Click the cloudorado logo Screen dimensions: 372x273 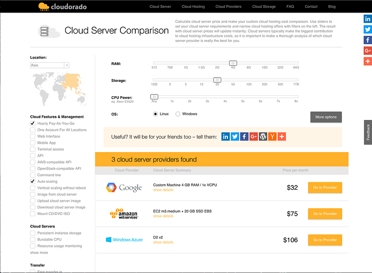point(63,7)
